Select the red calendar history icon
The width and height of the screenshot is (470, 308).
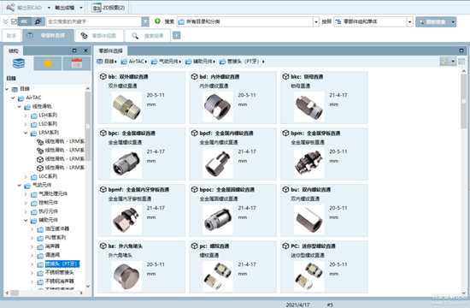click(x=76, y=63)
